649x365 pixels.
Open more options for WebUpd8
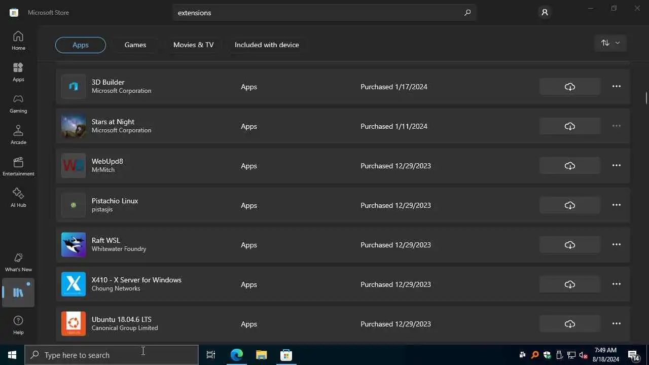[617, 166]
